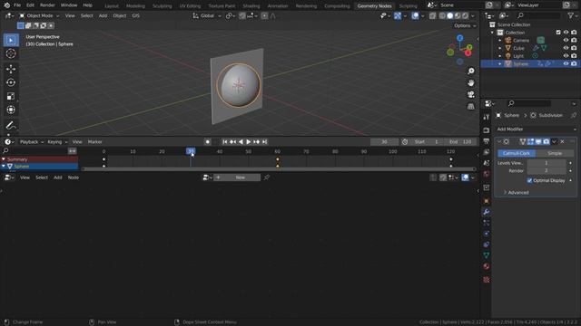The image size is (581, 326).
Task: Switch orthographic/perspective grid icon
Action: [471, 107]
